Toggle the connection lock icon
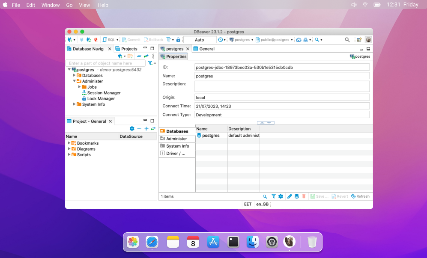427x258 pixels. click(x=178, y=40)
